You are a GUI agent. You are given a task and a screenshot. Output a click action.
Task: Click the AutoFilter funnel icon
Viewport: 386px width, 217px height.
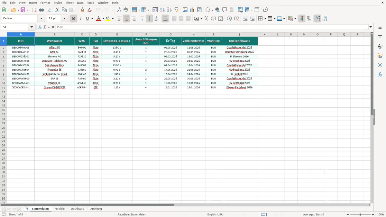click(177, 10)
